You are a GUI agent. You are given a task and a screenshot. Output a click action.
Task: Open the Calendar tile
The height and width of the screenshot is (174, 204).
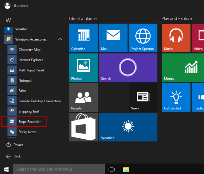(83, 38)
